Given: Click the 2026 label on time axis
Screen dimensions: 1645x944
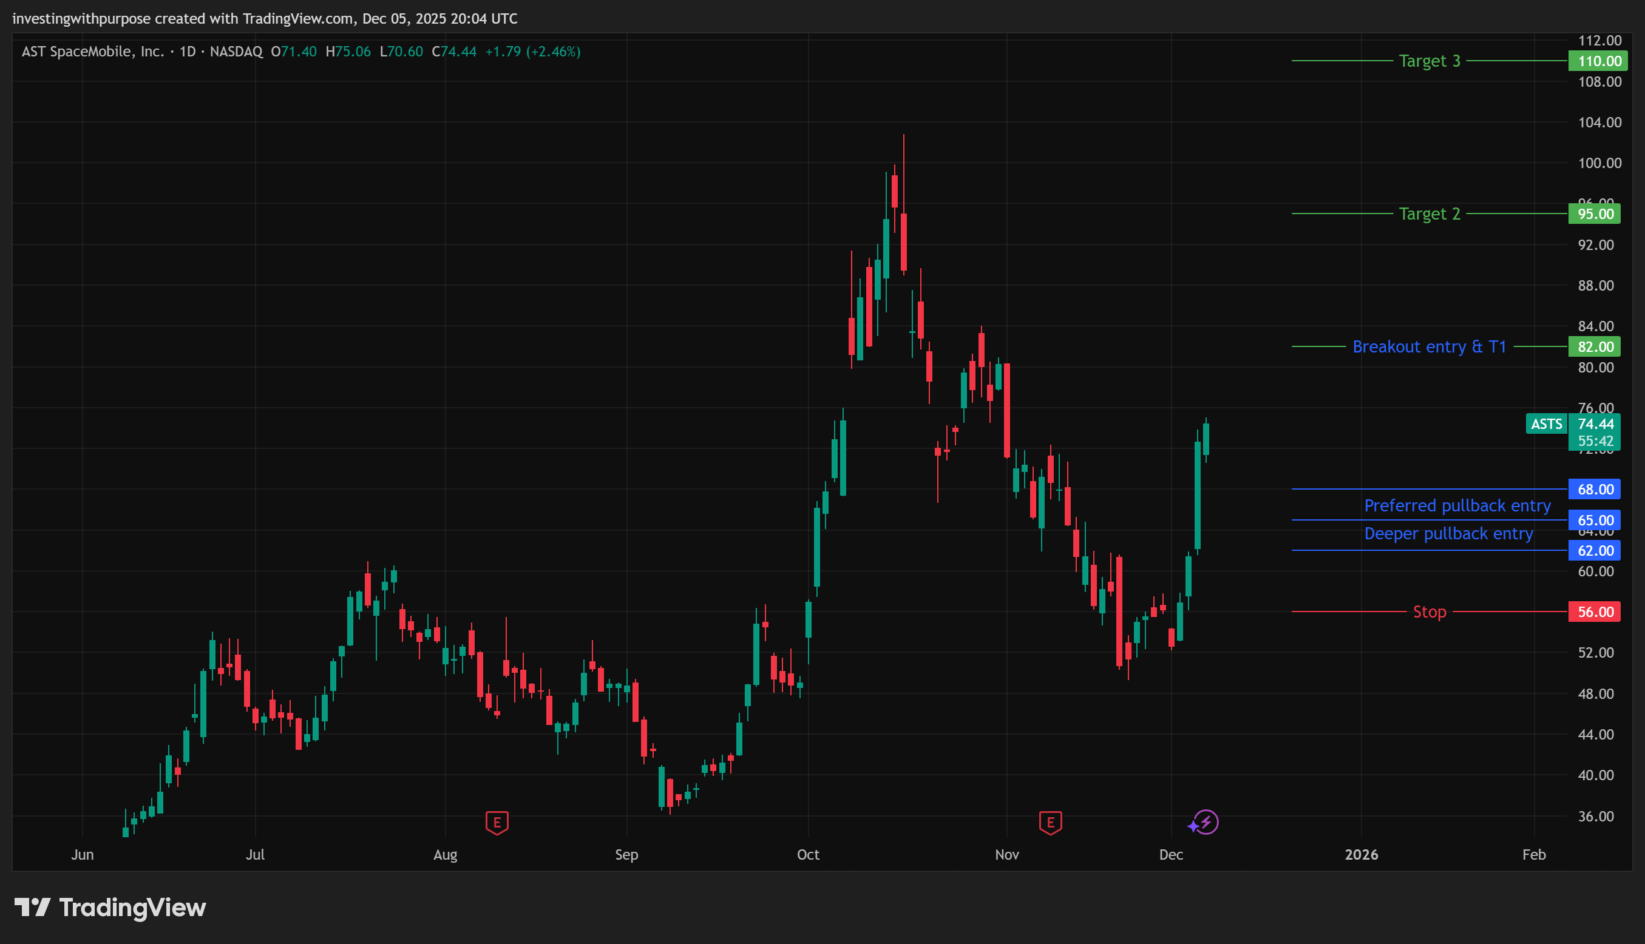Looking at the screenshot, I should click(1361, 854).
